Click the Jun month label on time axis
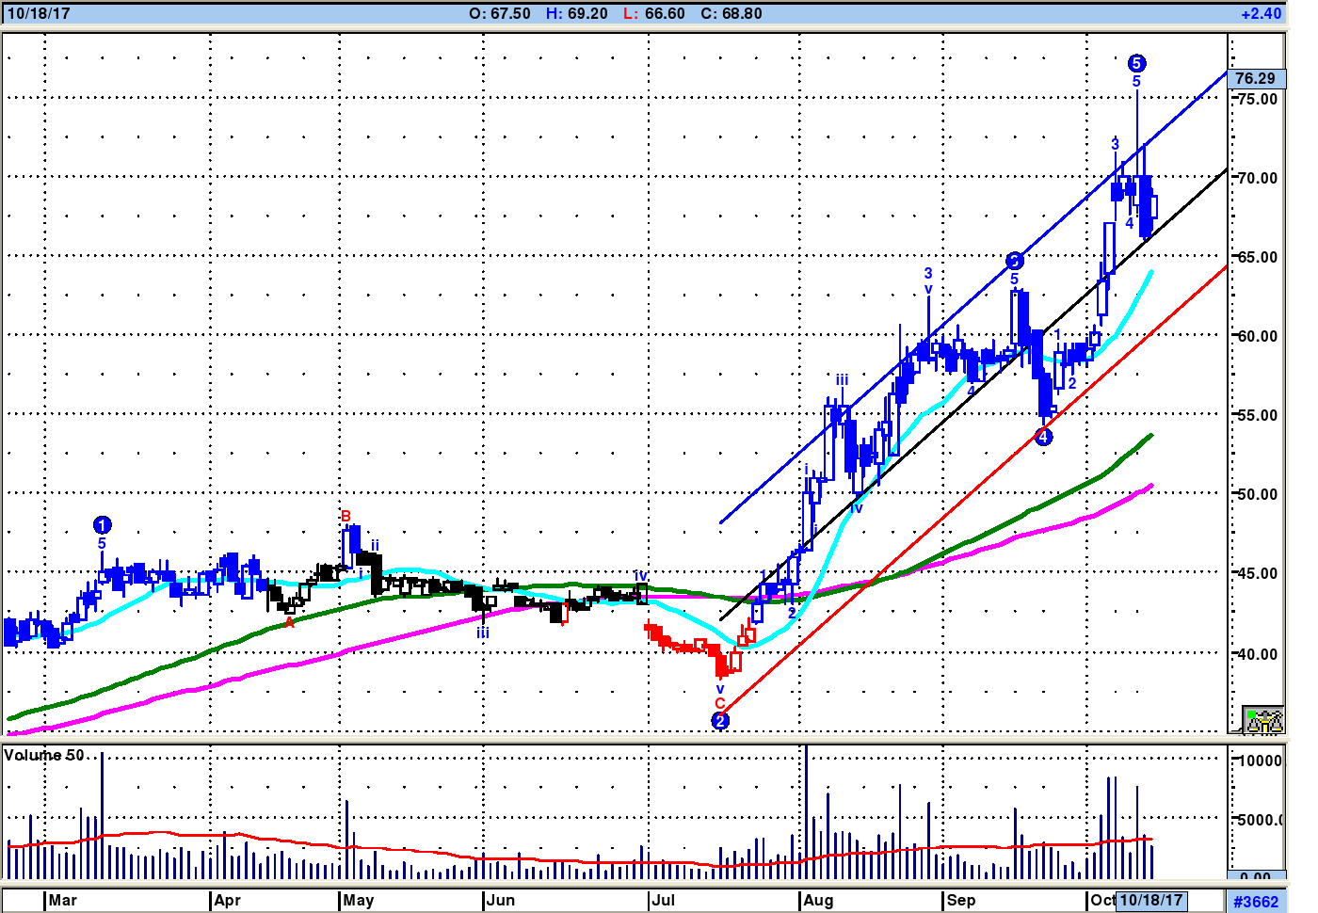The image size is (1318, 913). point(501,900)
